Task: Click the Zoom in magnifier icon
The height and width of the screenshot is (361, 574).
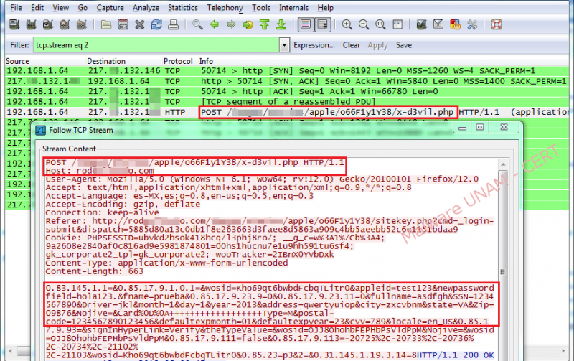Action: [x=347, y=25]
